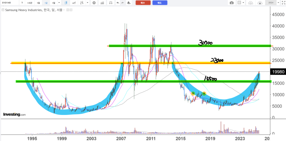Click the 2019 label on time axis
The image size is (286, 141).
coord(210,139)
